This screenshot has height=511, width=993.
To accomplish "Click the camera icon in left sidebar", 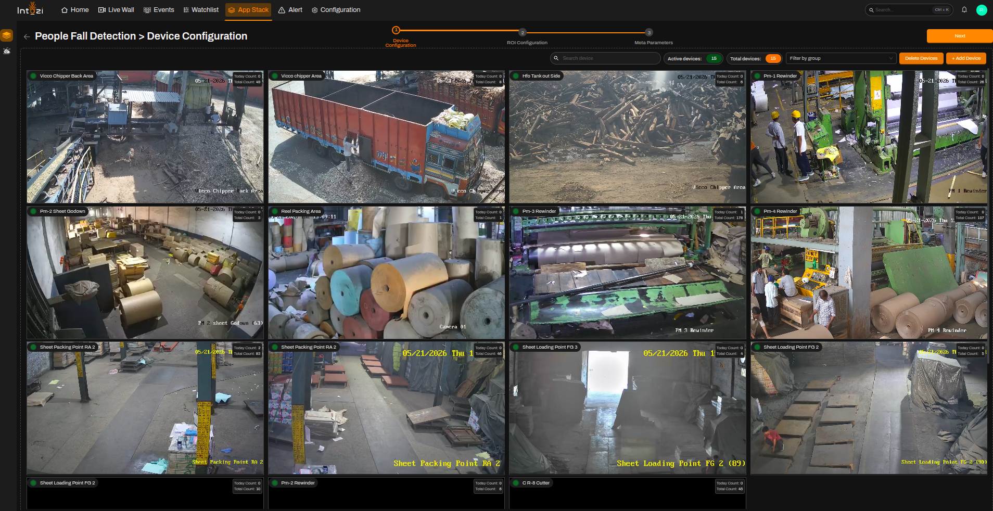I will [x=7, y=51].
